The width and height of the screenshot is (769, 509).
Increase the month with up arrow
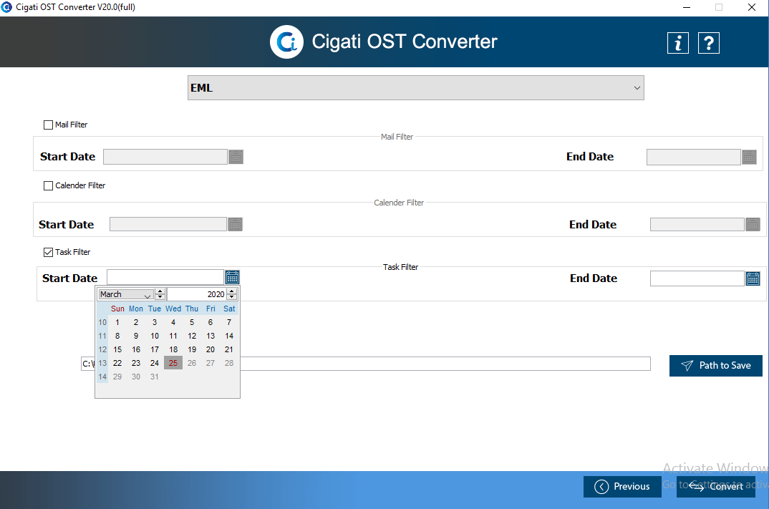click(160, 291)
